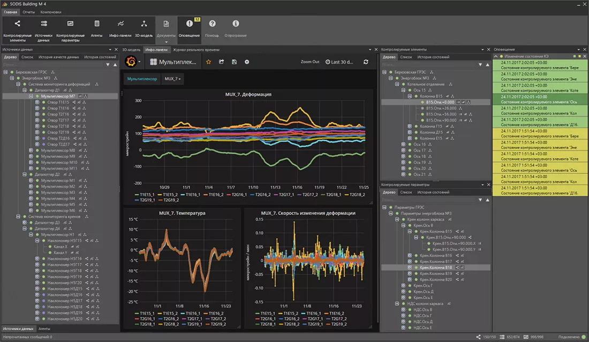Refresh the dashboard using the refresh icon
Screen dimensions: 589x342
pos(366,62)
